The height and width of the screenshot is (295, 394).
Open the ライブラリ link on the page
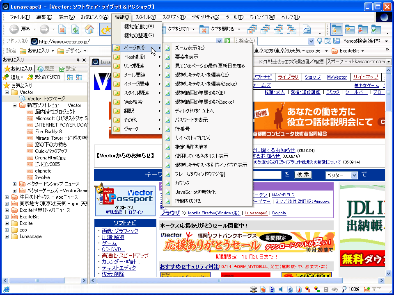point(288,77)
